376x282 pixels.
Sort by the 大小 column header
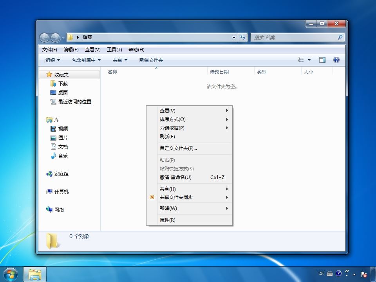pos(317,72)
